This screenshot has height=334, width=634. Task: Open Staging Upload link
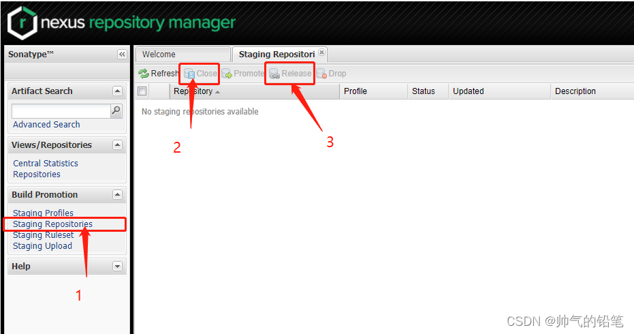42,246
